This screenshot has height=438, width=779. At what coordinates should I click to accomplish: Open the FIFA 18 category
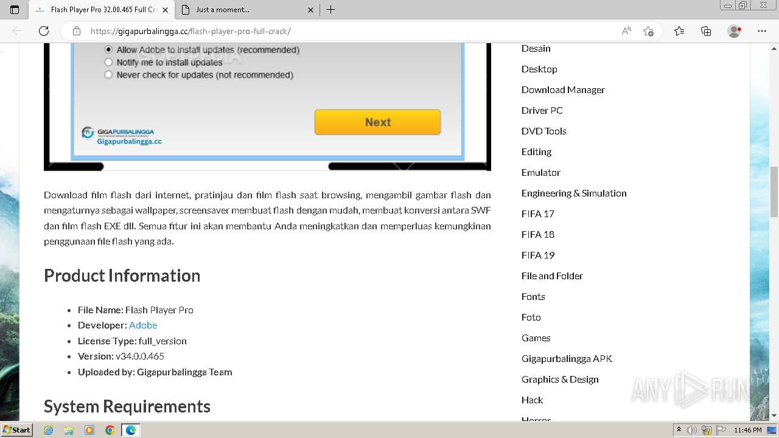point(538,235)
